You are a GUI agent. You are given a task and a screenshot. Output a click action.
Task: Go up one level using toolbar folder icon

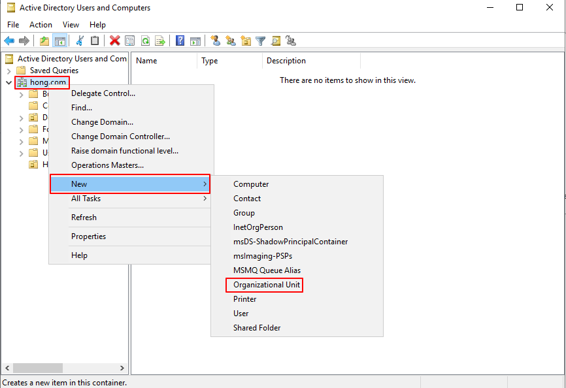tap(44, 40)
